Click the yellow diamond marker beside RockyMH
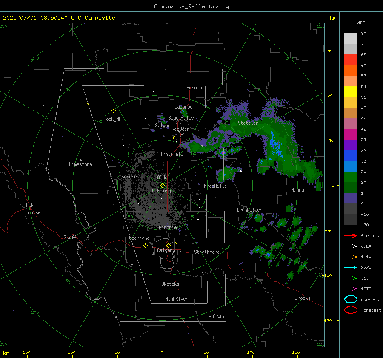Viewport: 383px width, 358px height. point(114,111)
